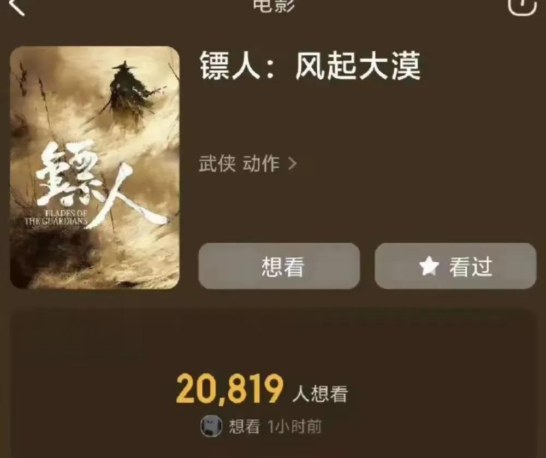This screenshot has width=546, height=458.
Task: Select the 武侠 genre tag
Action: (x=217, y=163)
